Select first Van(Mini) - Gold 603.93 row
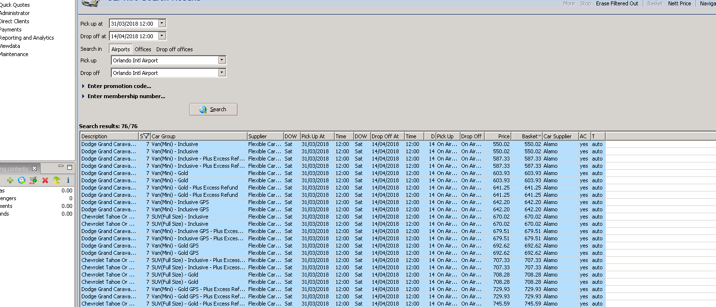The height and width of the screenshot is (307, 716). 343,173
